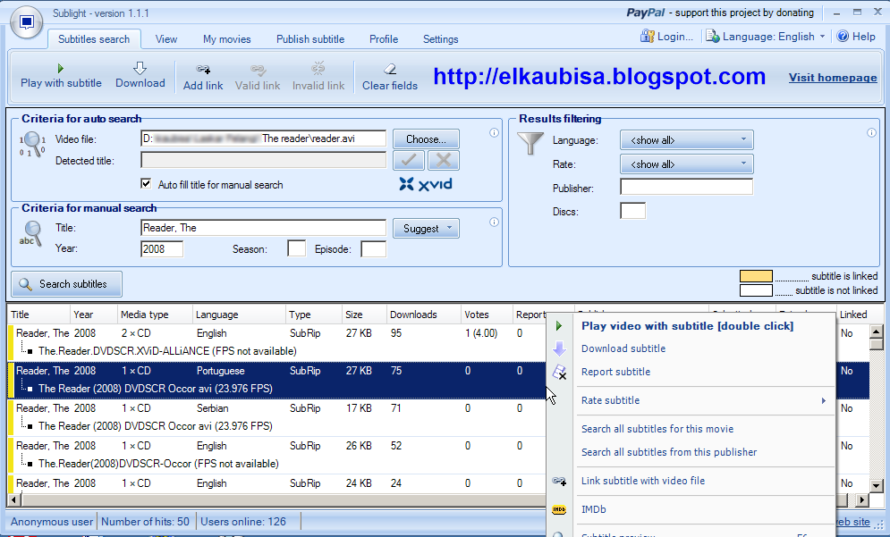This screenshot has width=890, height=537.
Task: Select Report subtitle from the context menu
Action: (616, 372)
